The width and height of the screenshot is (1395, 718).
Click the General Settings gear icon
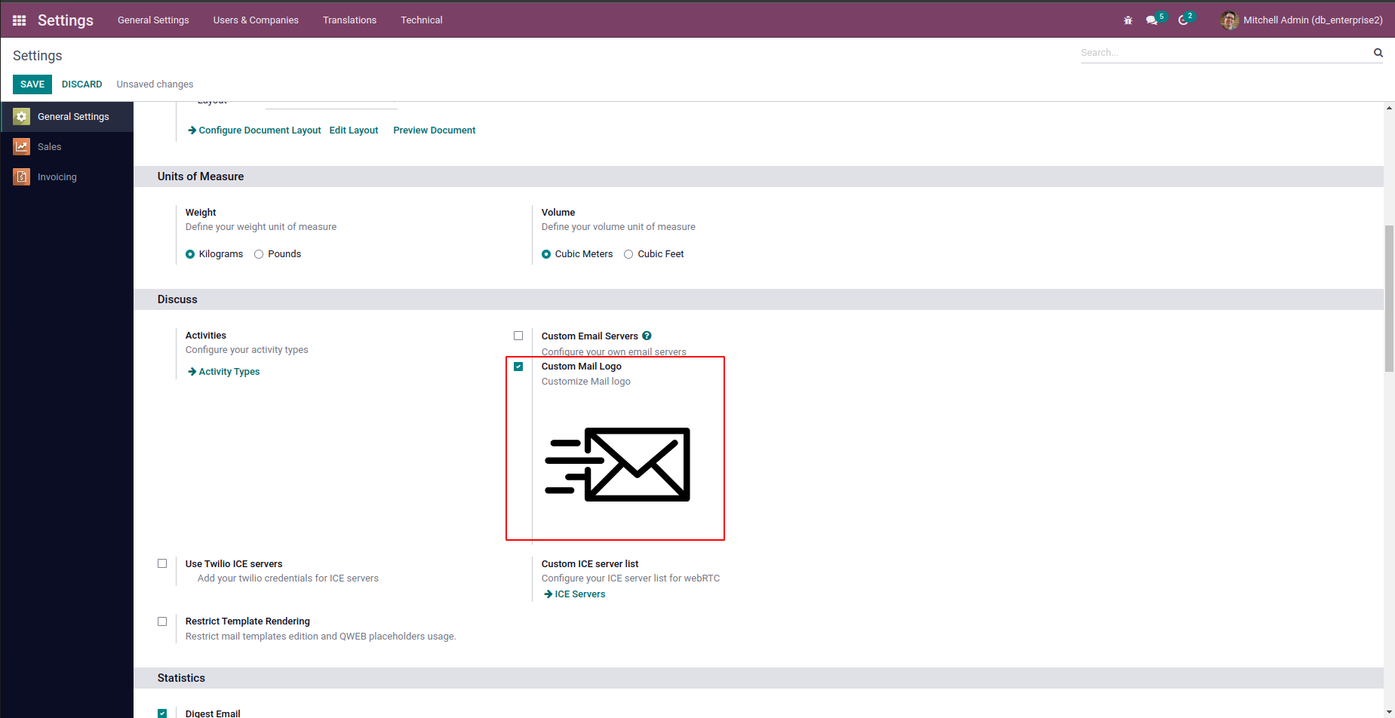point(22,117)
